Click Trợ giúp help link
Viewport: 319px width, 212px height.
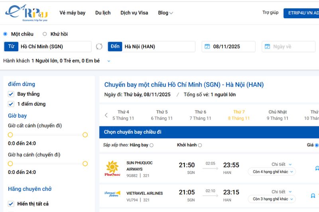[x=270, y=13]
